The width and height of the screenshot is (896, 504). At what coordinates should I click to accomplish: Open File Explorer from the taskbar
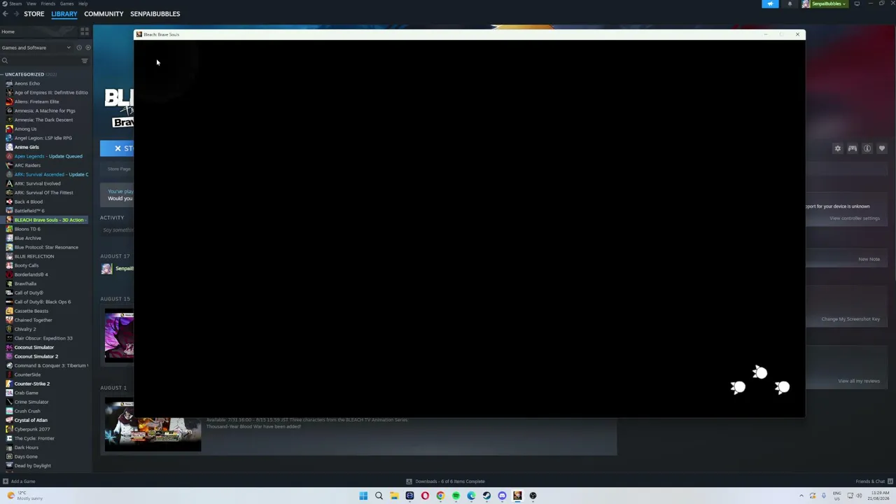tap(394, 496)
